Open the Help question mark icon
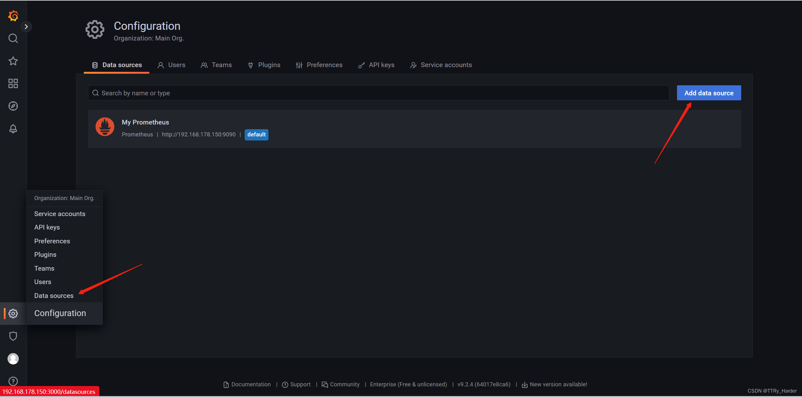This screenshot has width=802, height=397. 13,381
